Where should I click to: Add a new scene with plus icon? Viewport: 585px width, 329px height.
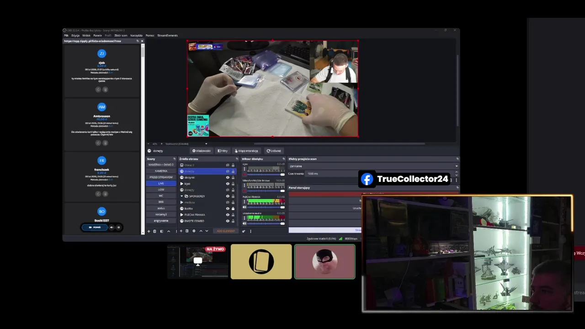click(149, 231)
